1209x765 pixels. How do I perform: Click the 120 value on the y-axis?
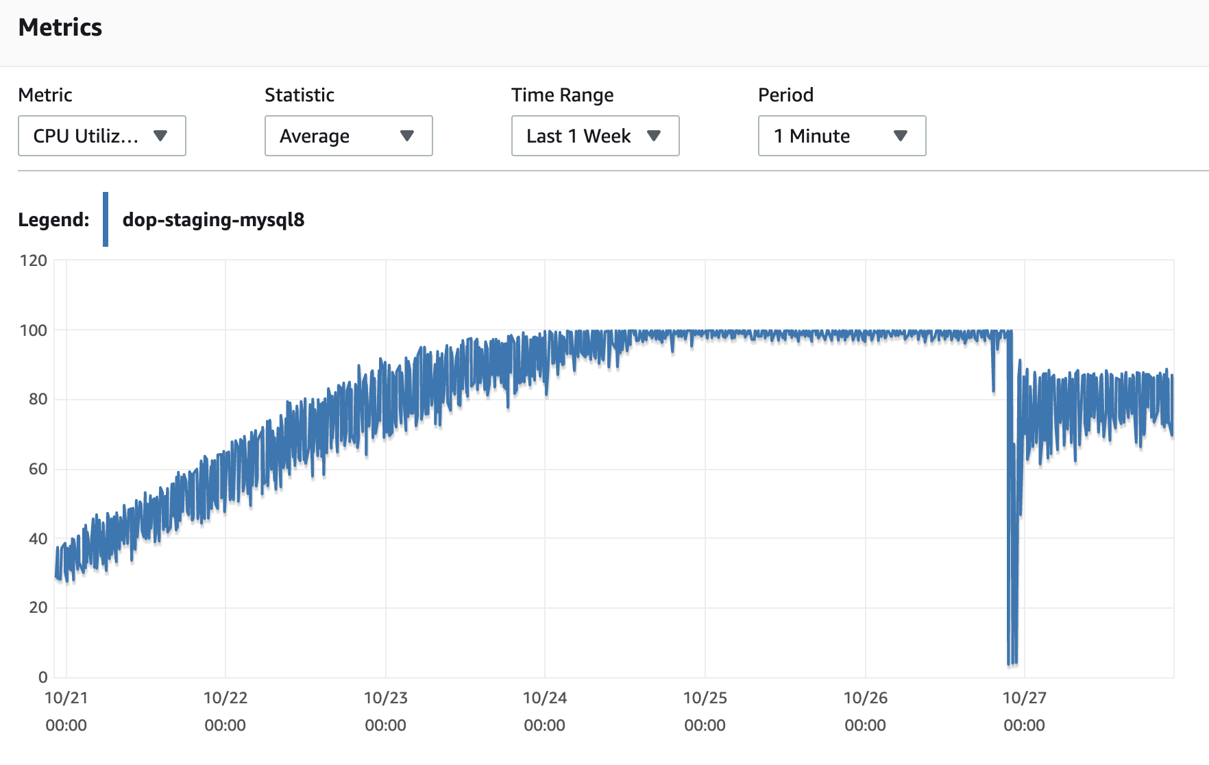click(33, 260)
